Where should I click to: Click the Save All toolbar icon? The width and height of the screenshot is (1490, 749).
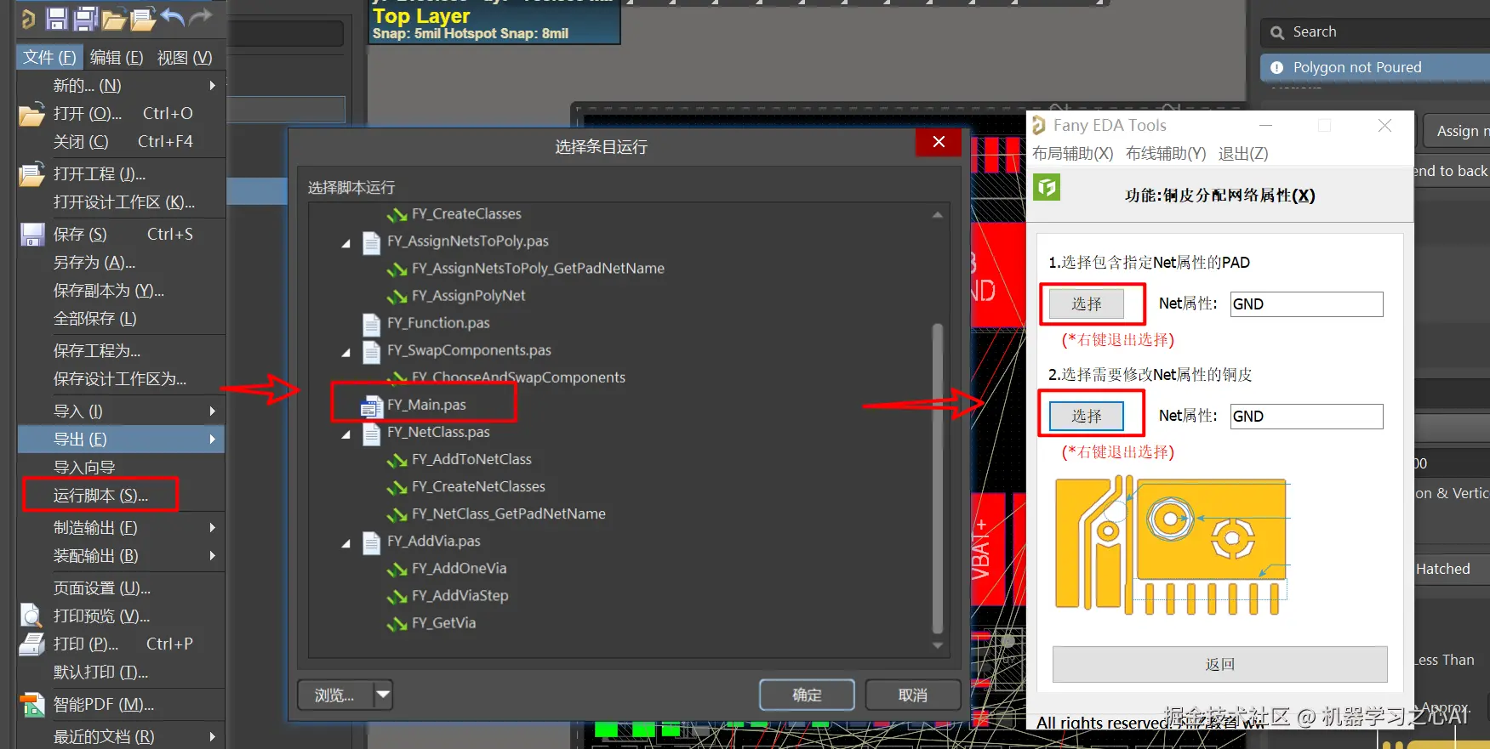tap(86, 19)
